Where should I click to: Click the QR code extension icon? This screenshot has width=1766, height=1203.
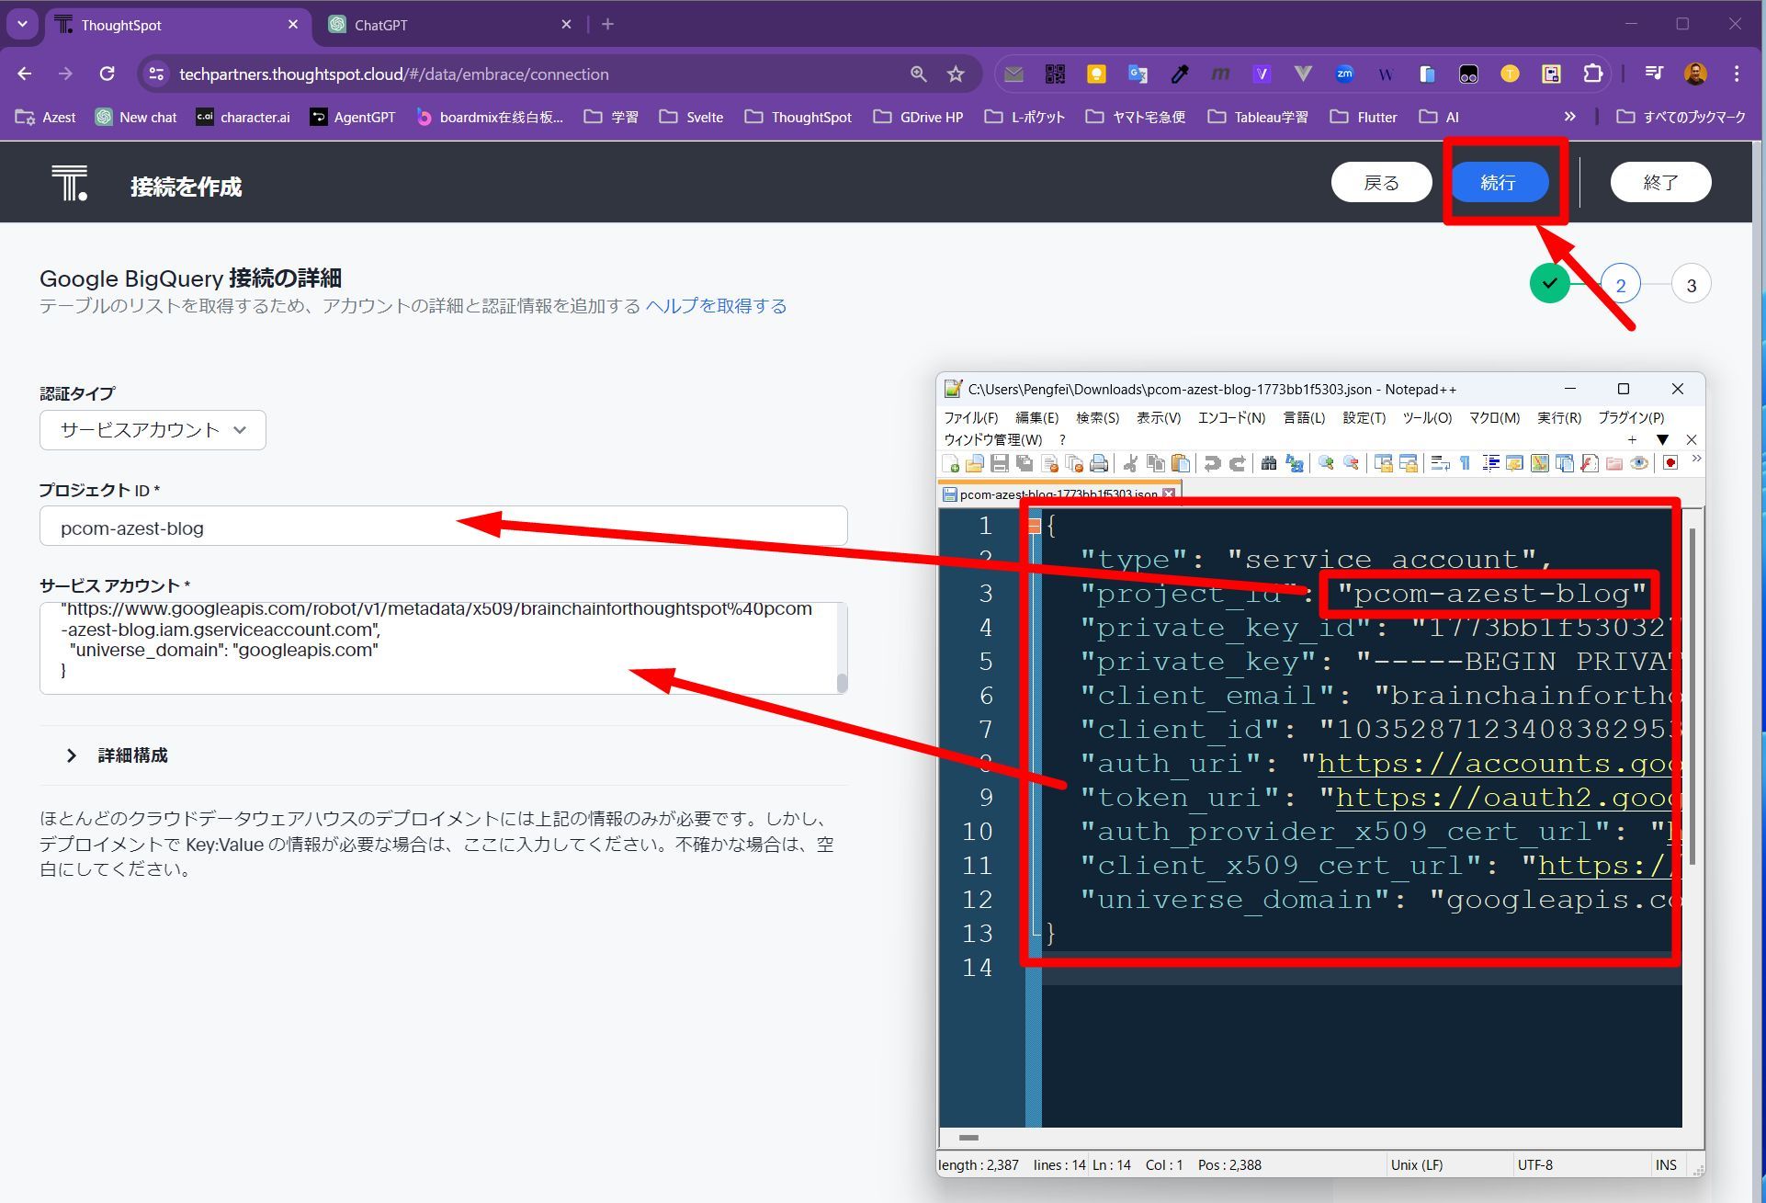1055,74
